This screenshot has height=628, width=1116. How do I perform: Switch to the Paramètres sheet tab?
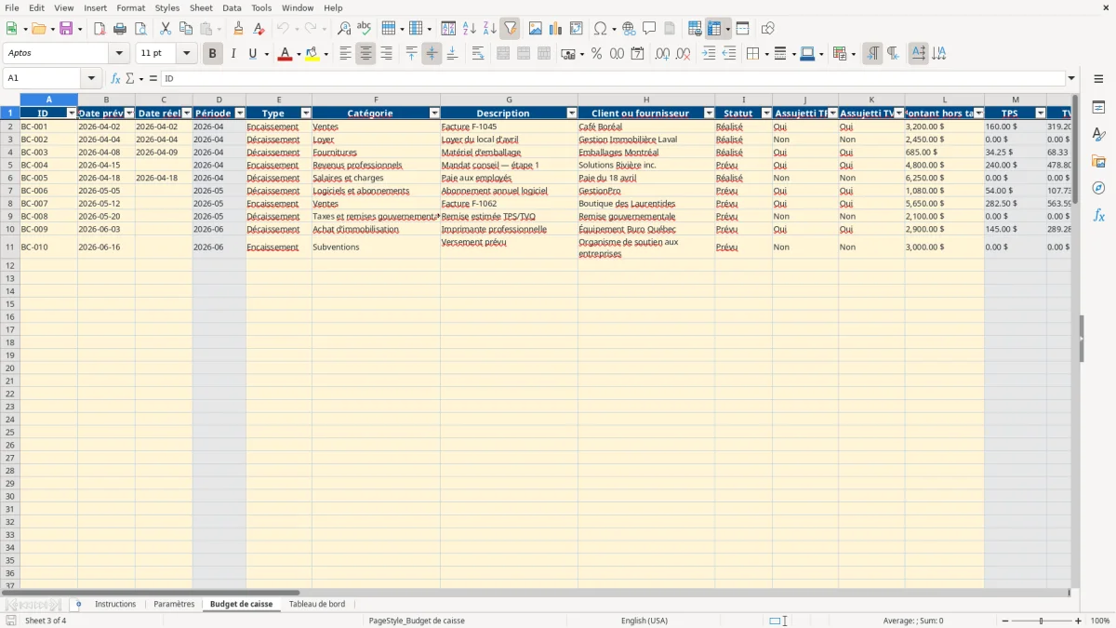(174, 604)
